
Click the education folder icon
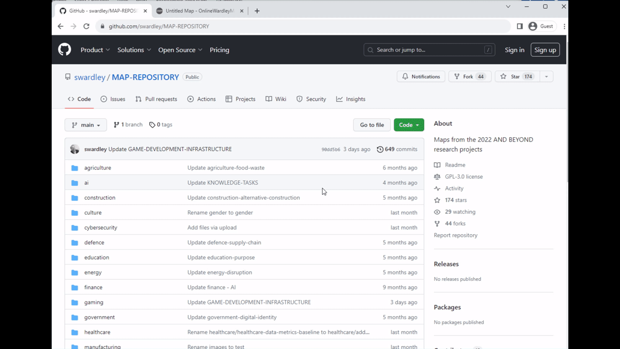point(75,257)
